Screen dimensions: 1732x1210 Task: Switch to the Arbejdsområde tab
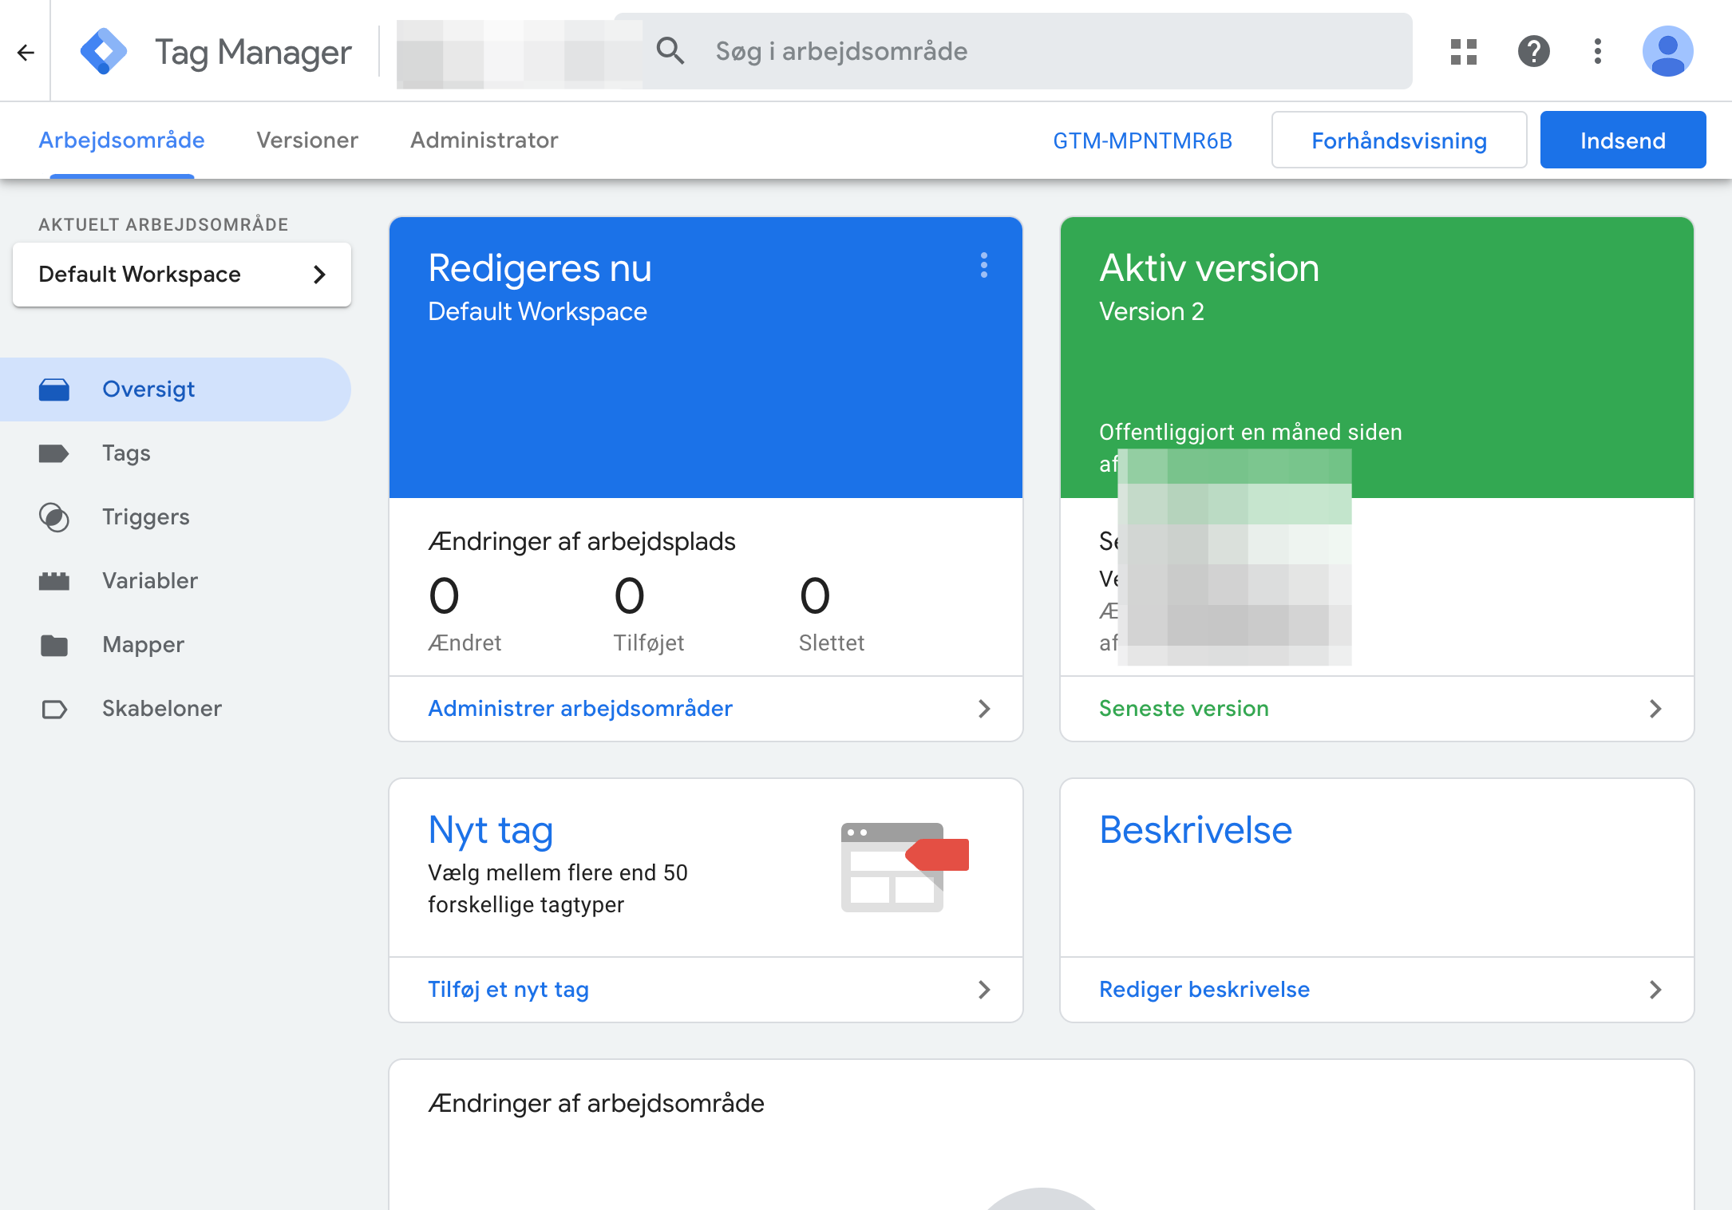[121, 140]
